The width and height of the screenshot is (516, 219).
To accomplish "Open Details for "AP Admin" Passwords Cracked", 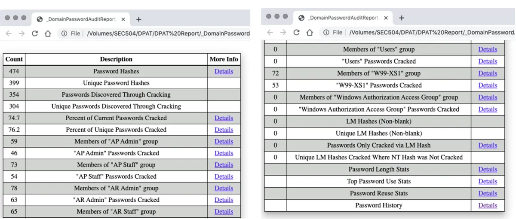I will pos(224,153).
